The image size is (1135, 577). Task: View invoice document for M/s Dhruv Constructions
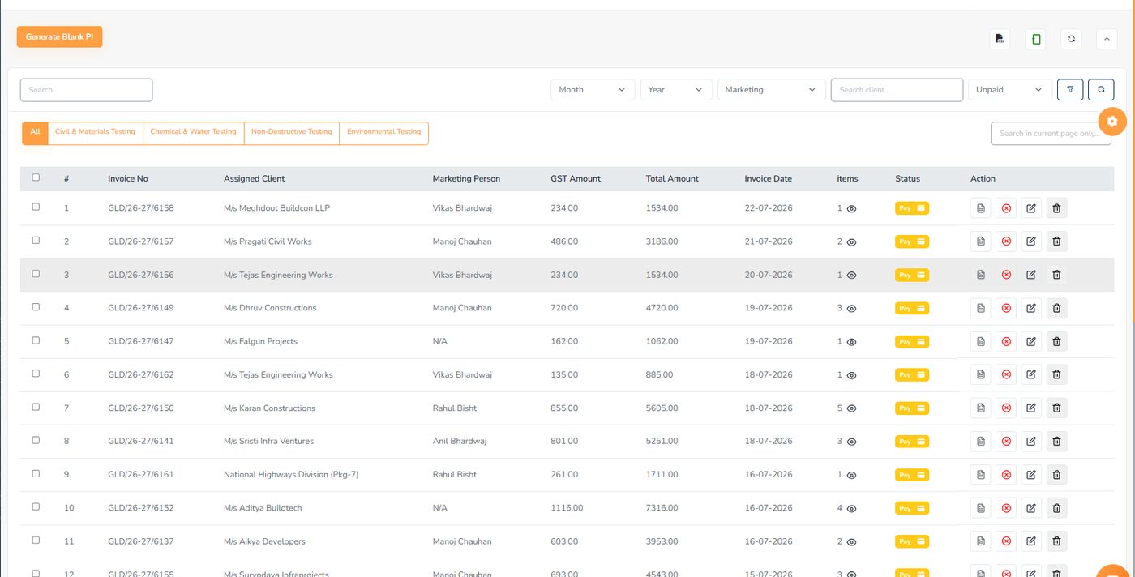pos(981,308)
